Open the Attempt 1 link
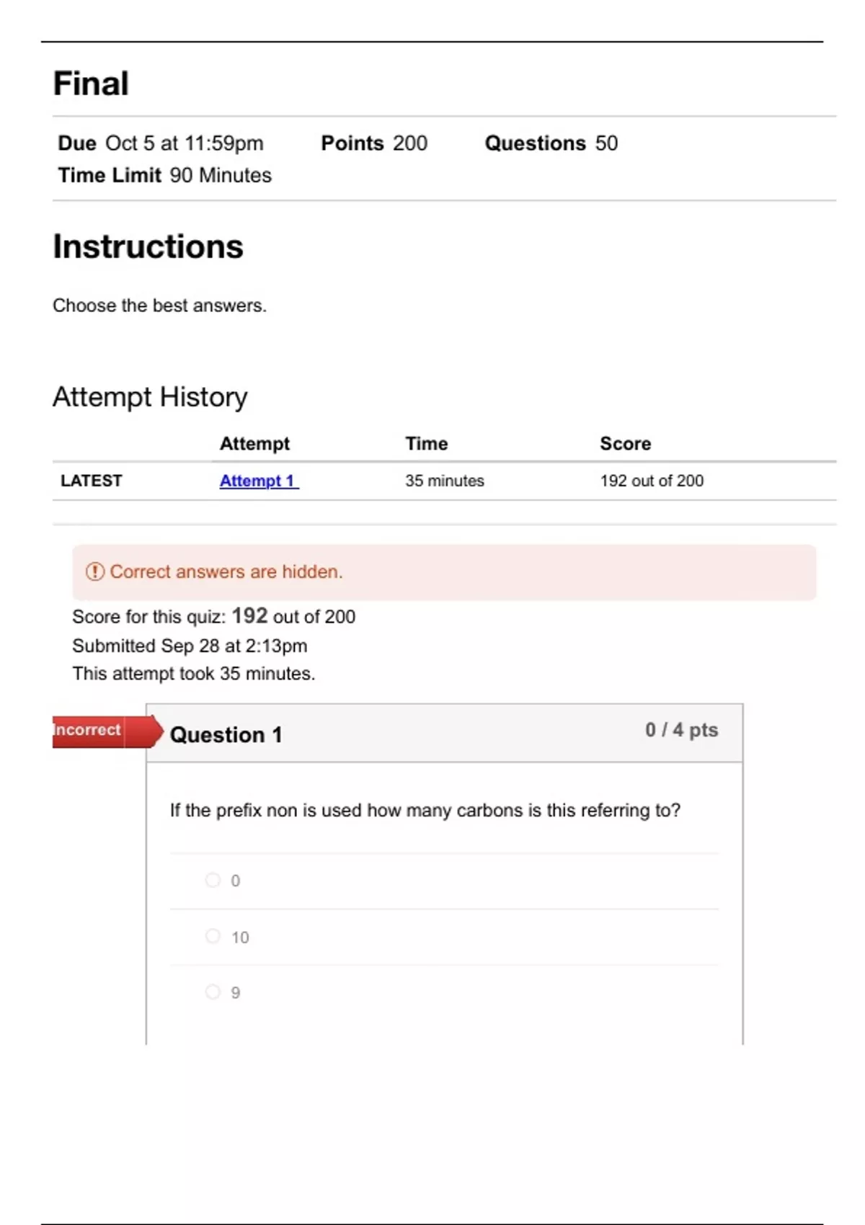The width and height of the screenshot is (865, 1225). click(258, 481)
